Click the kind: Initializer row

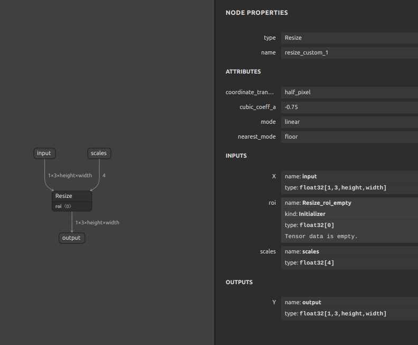point(349,214)
